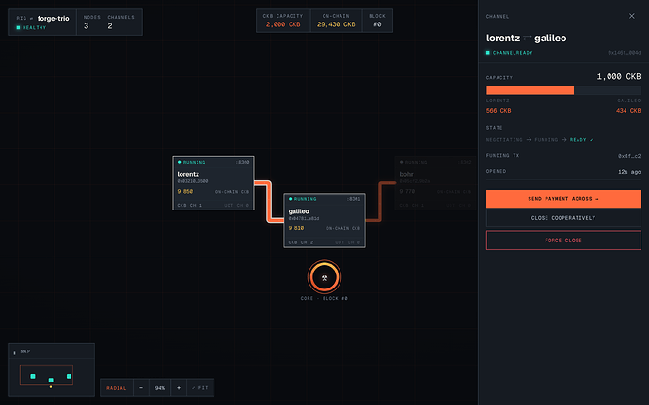
Task: Click galileo port :8301 label
Action: (354, 199)
